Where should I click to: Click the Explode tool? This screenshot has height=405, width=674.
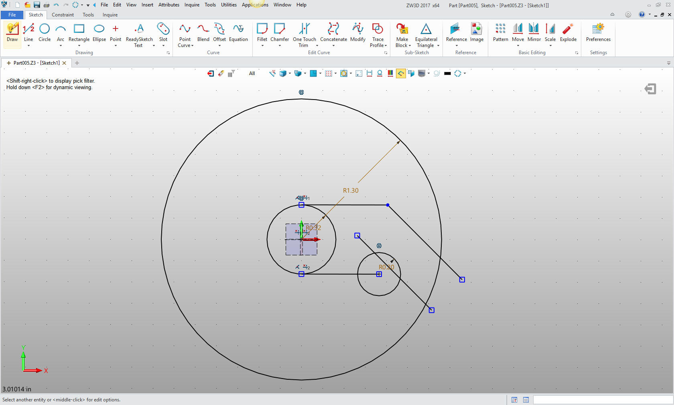[x=568, y=33]
